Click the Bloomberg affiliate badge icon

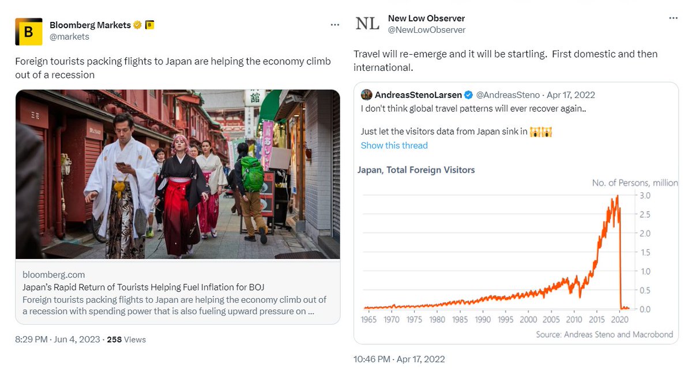tap(149, 25)
